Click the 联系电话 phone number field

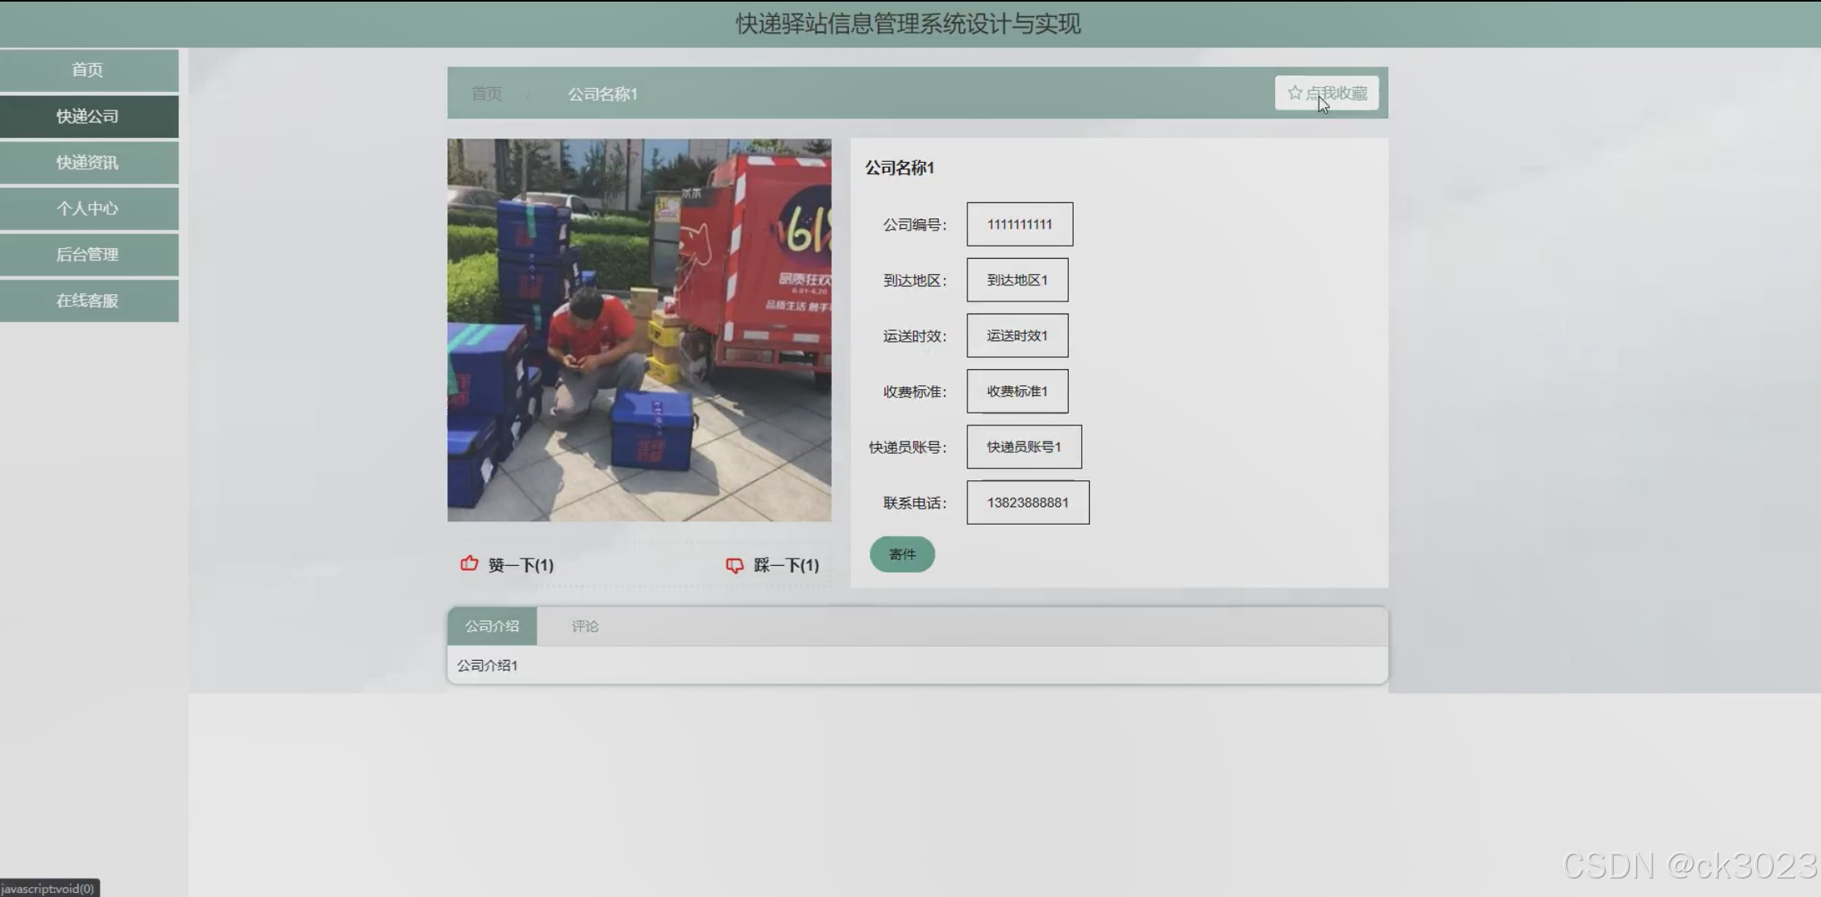point(1027,502)
